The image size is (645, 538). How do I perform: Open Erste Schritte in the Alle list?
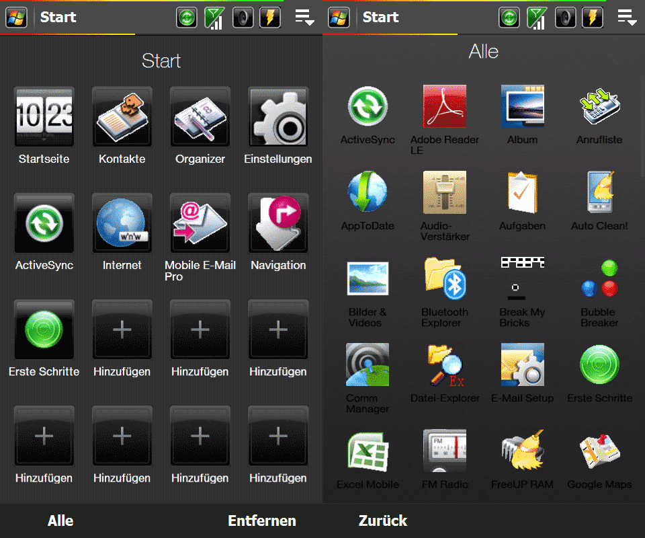(599, 364)
